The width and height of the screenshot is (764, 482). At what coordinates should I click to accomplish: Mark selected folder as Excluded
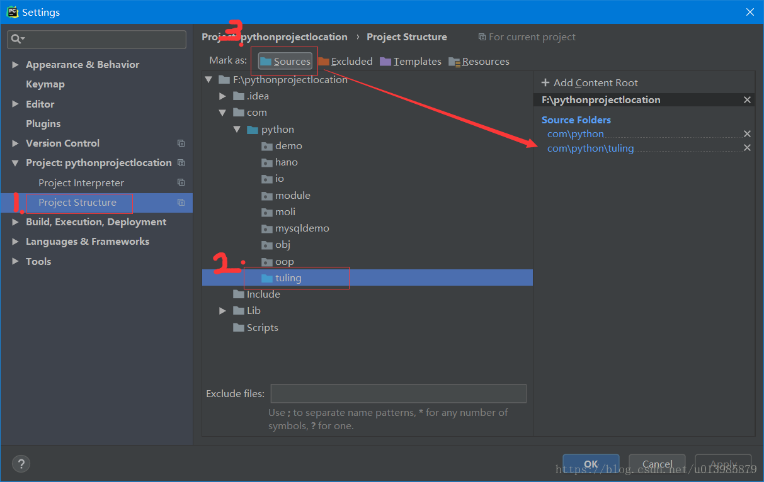click(345, 62)
